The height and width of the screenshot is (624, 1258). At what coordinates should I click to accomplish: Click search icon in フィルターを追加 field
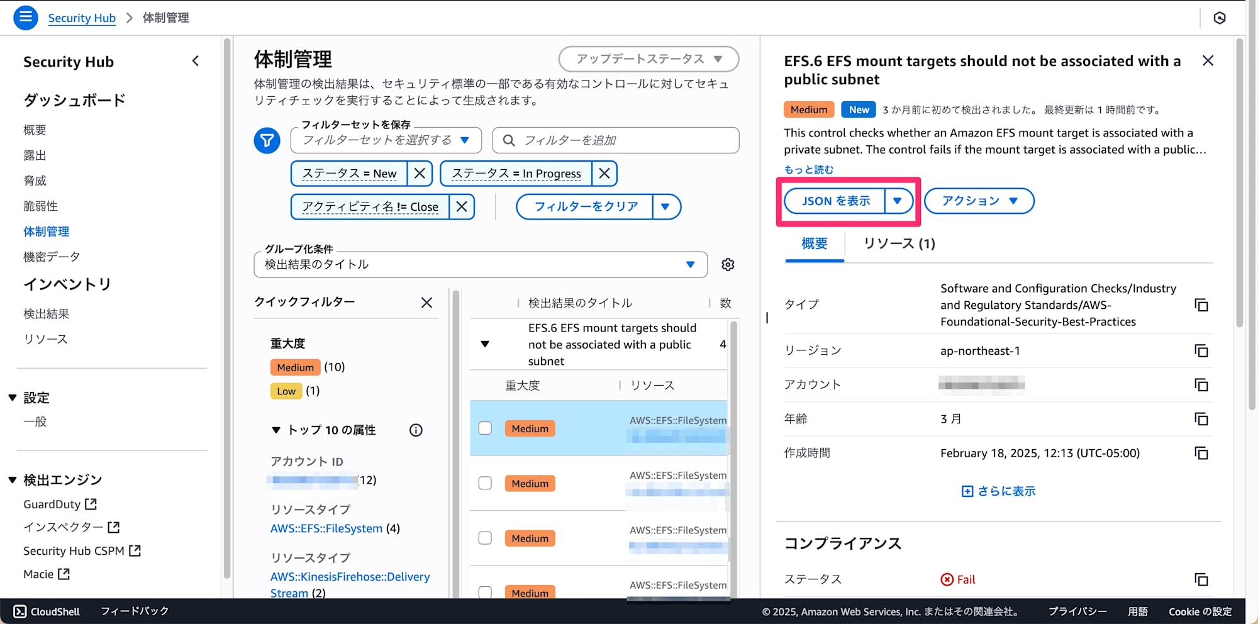[x=509, y=140]
